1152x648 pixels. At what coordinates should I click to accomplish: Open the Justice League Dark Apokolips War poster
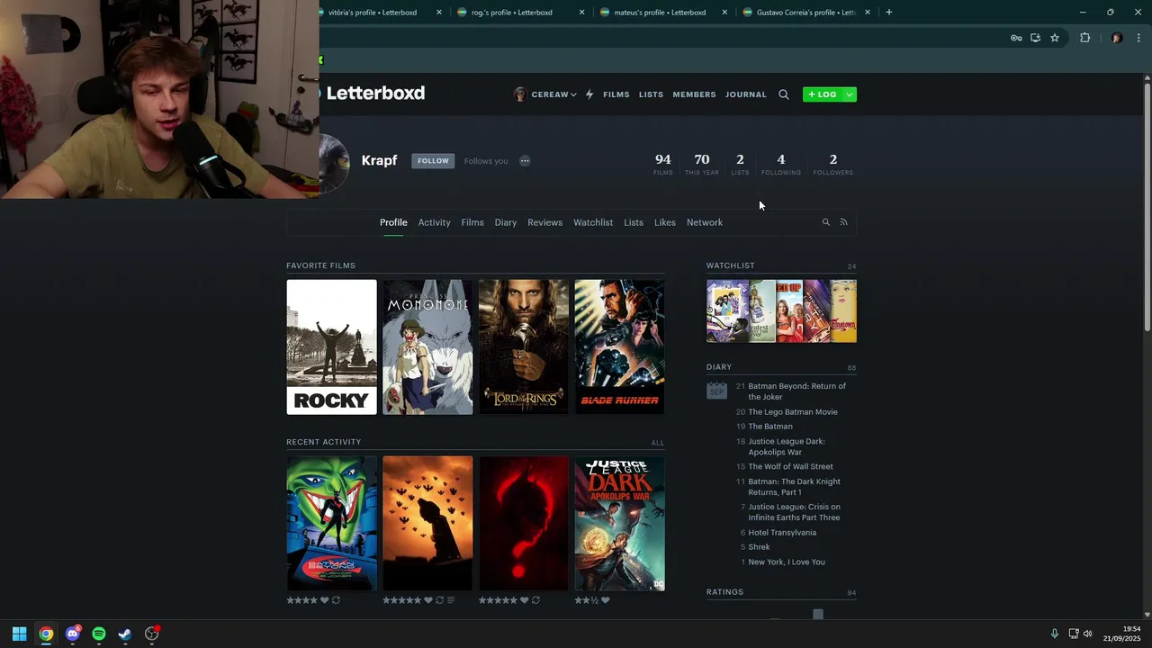(620, 524)
